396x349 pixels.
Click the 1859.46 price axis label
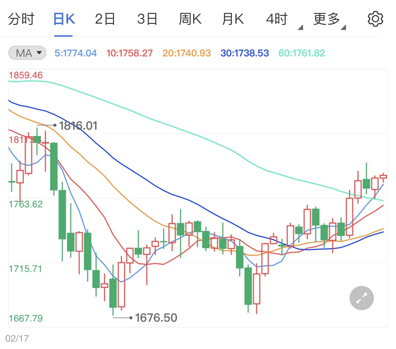(26, 75)
